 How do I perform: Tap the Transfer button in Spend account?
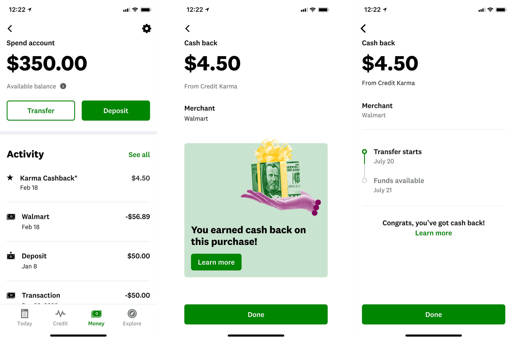click(41, 111)
